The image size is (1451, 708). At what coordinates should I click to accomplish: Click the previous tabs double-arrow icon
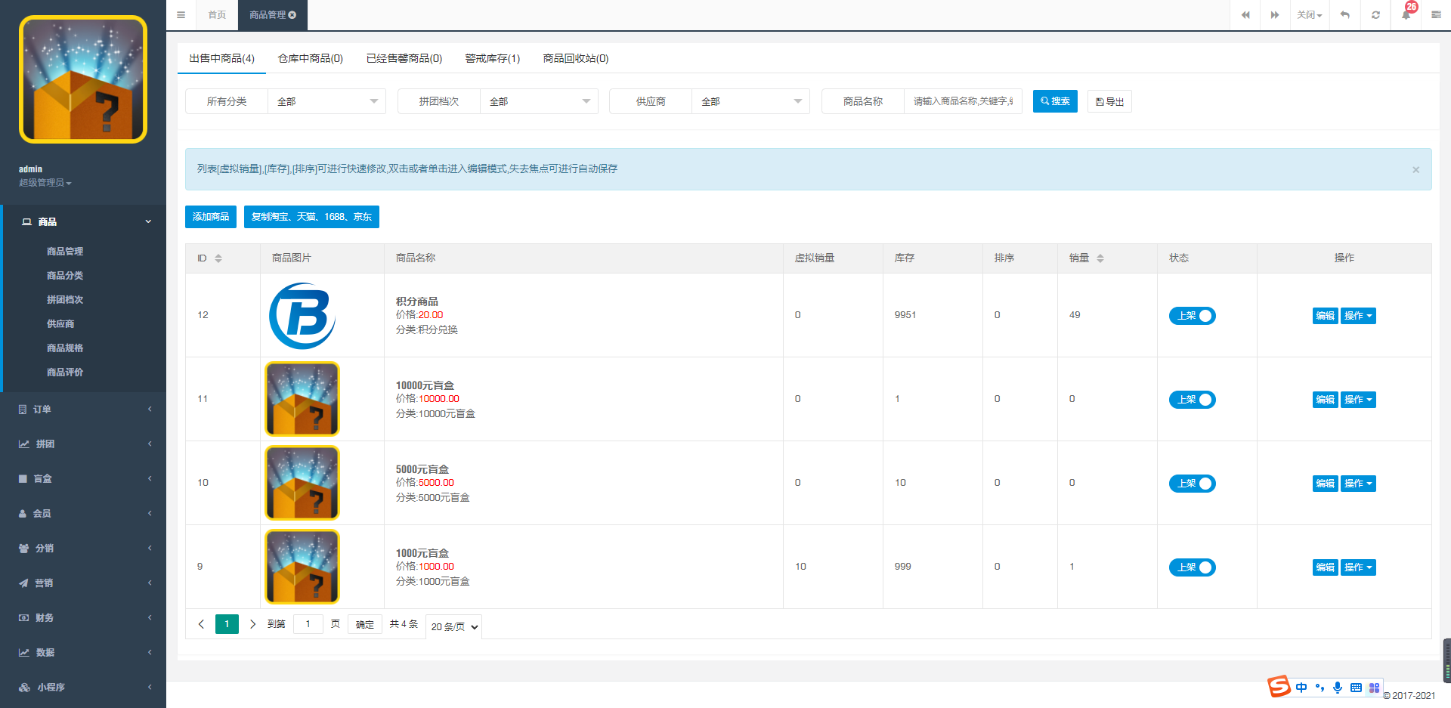coord(1245,15)
